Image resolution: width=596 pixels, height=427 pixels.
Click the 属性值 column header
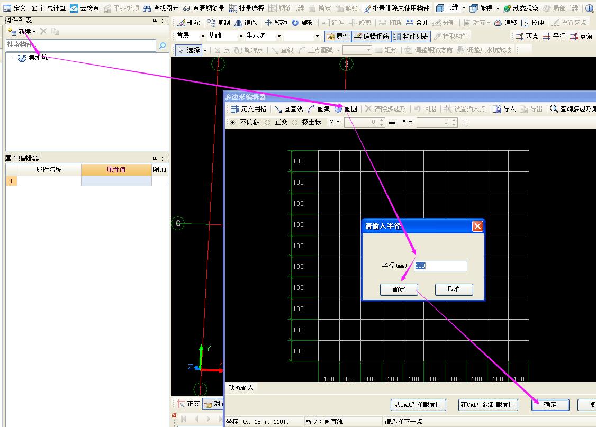tap(116, 170)
